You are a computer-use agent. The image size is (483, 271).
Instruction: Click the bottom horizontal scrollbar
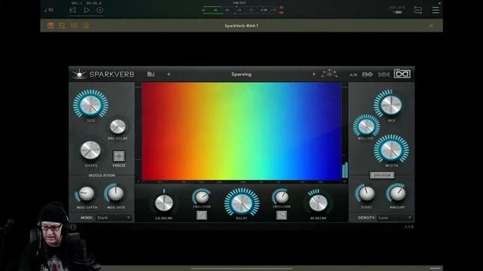[241, 268]
